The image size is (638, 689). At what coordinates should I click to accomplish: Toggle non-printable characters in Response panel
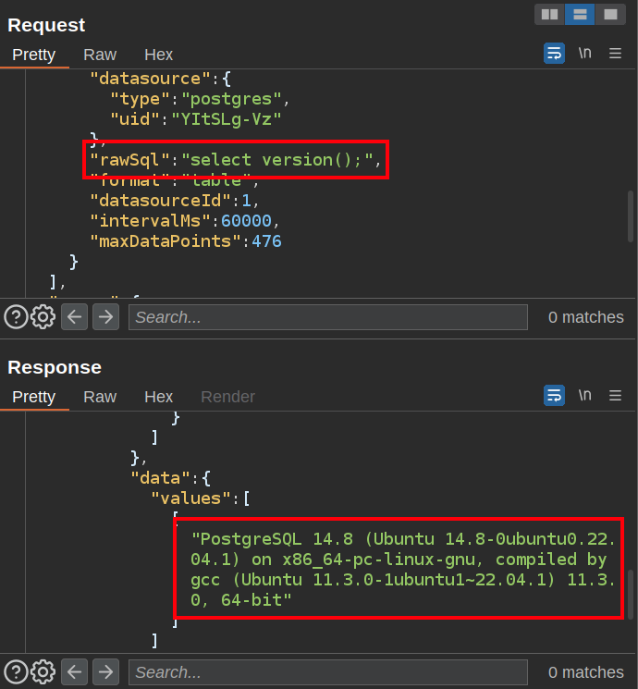coord(584,396)
